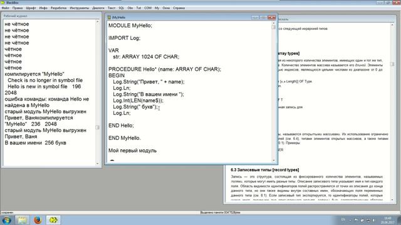Activate the Рабочий журнал window title bar
The width and height of the screenshot is (401, 225).
click(51, 16)
